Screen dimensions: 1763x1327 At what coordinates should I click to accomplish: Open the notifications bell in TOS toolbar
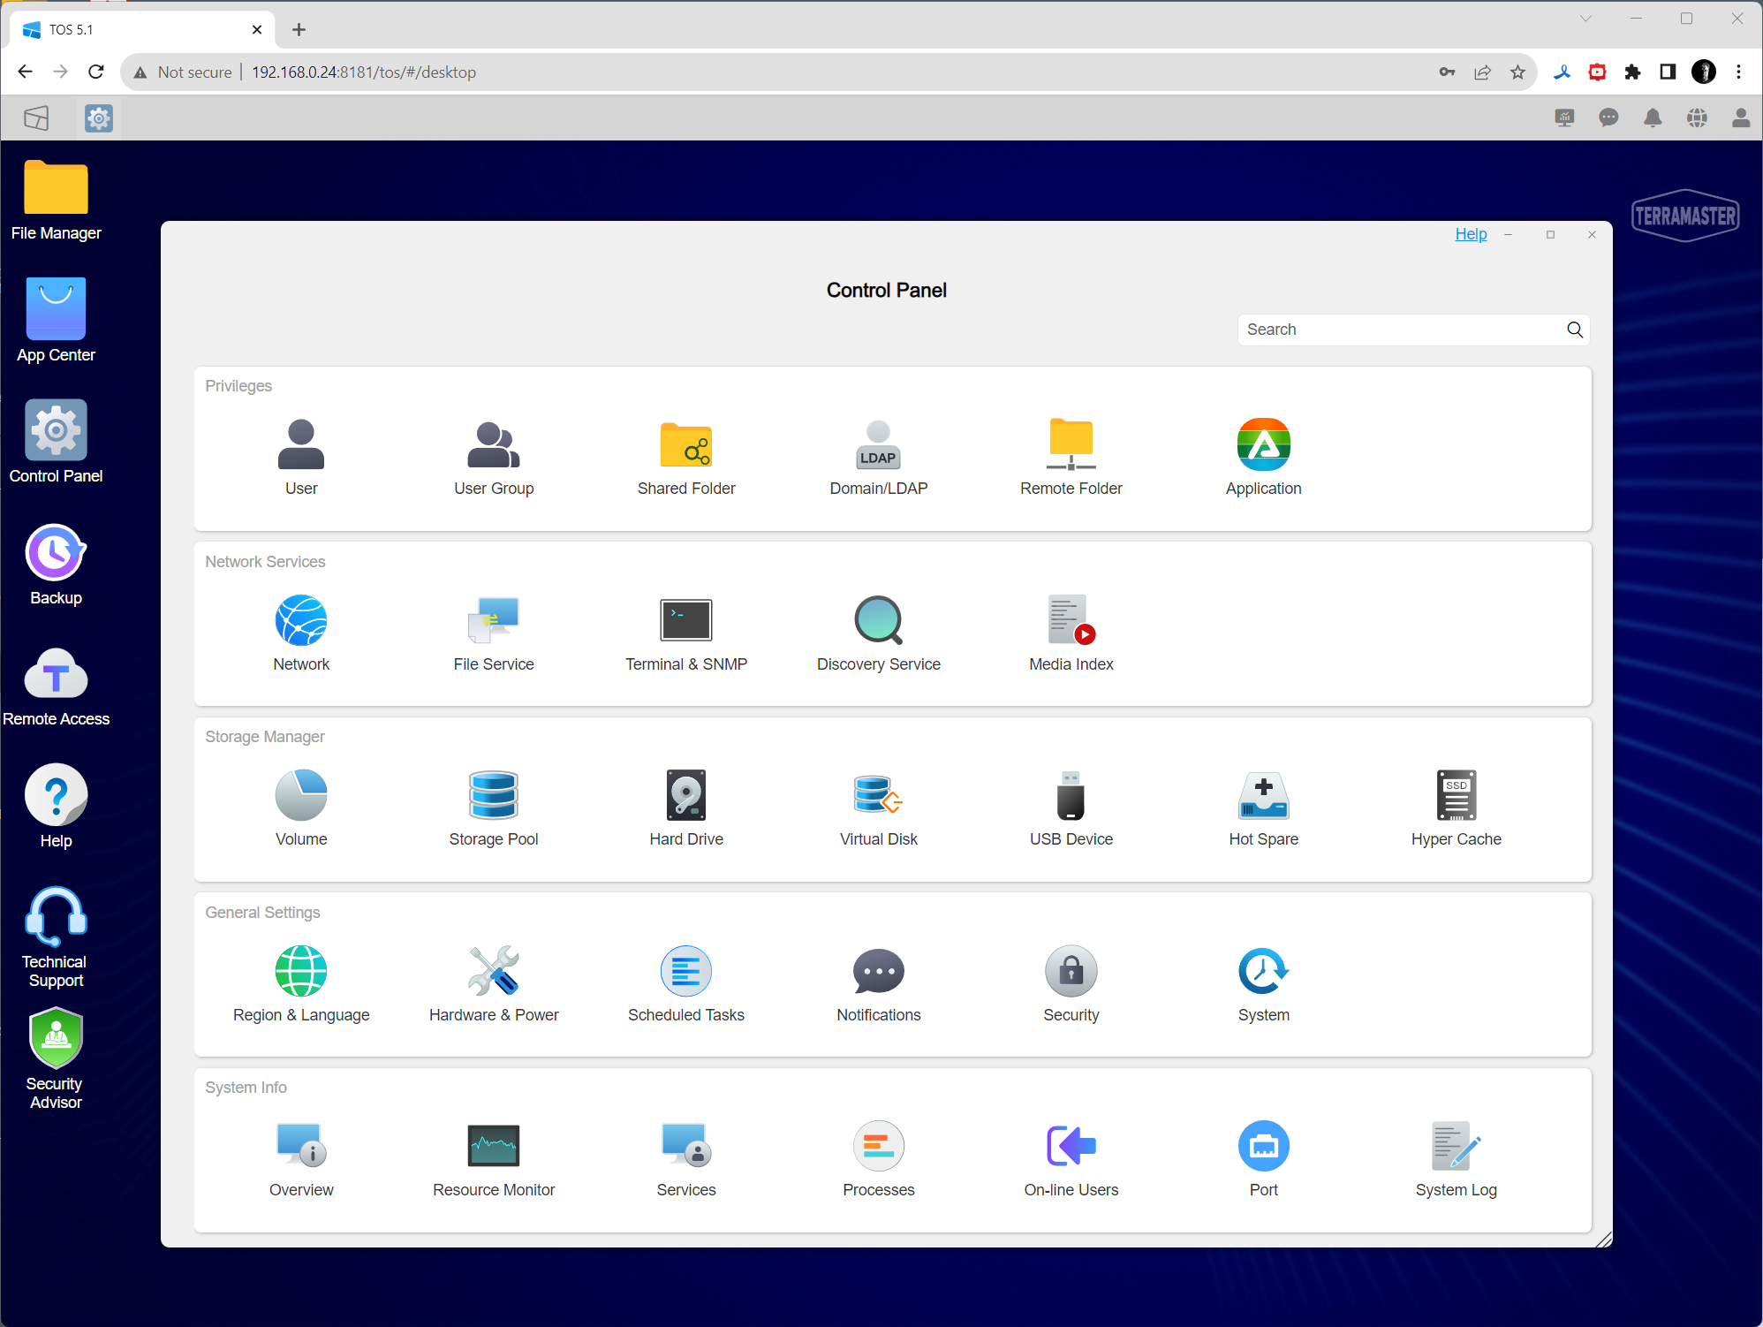tap(1653, 118)
